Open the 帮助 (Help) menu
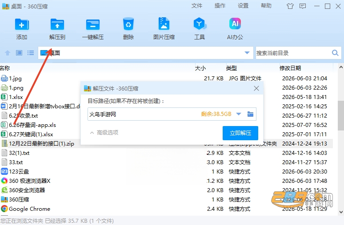Screen dimensions: 344x225 click(x=266, y=6)
